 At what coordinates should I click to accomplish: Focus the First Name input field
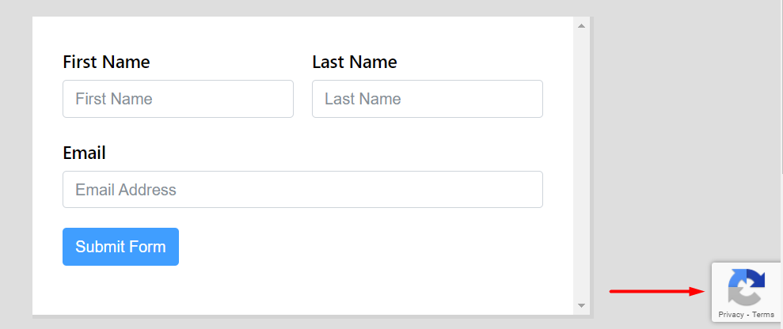coord(178,99)
